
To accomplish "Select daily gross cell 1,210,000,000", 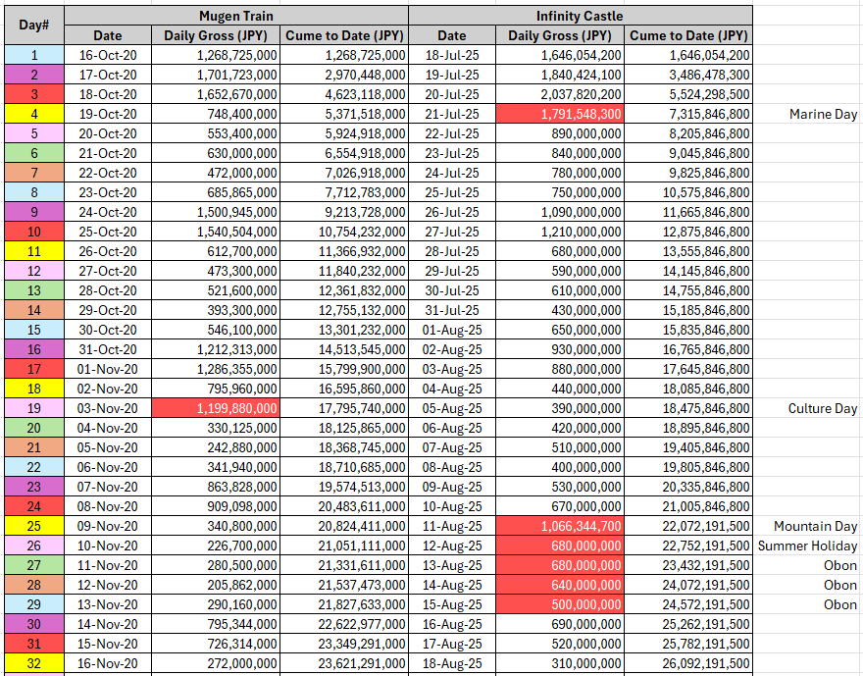I will (560, 232).
